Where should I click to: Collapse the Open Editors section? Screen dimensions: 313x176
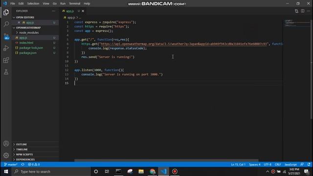point(35,18)
